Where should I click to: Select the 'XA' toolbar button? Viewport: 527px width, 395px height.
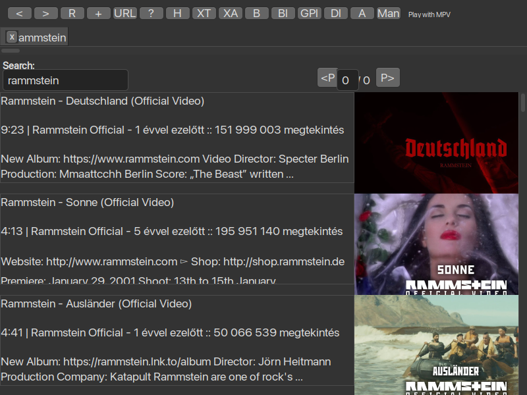230,13
